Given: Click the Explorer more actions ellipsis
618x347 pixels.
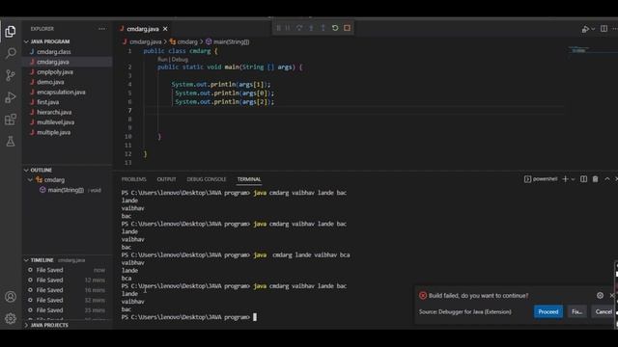Looking at the screenshot, I should [x=102, y=29].
